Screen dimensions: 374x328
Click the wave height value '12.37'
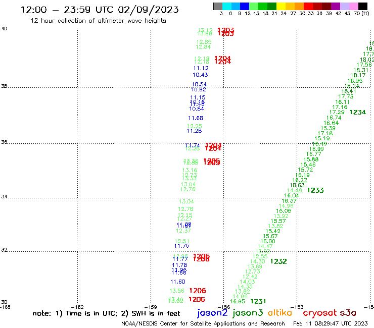(x=183, y=231)
